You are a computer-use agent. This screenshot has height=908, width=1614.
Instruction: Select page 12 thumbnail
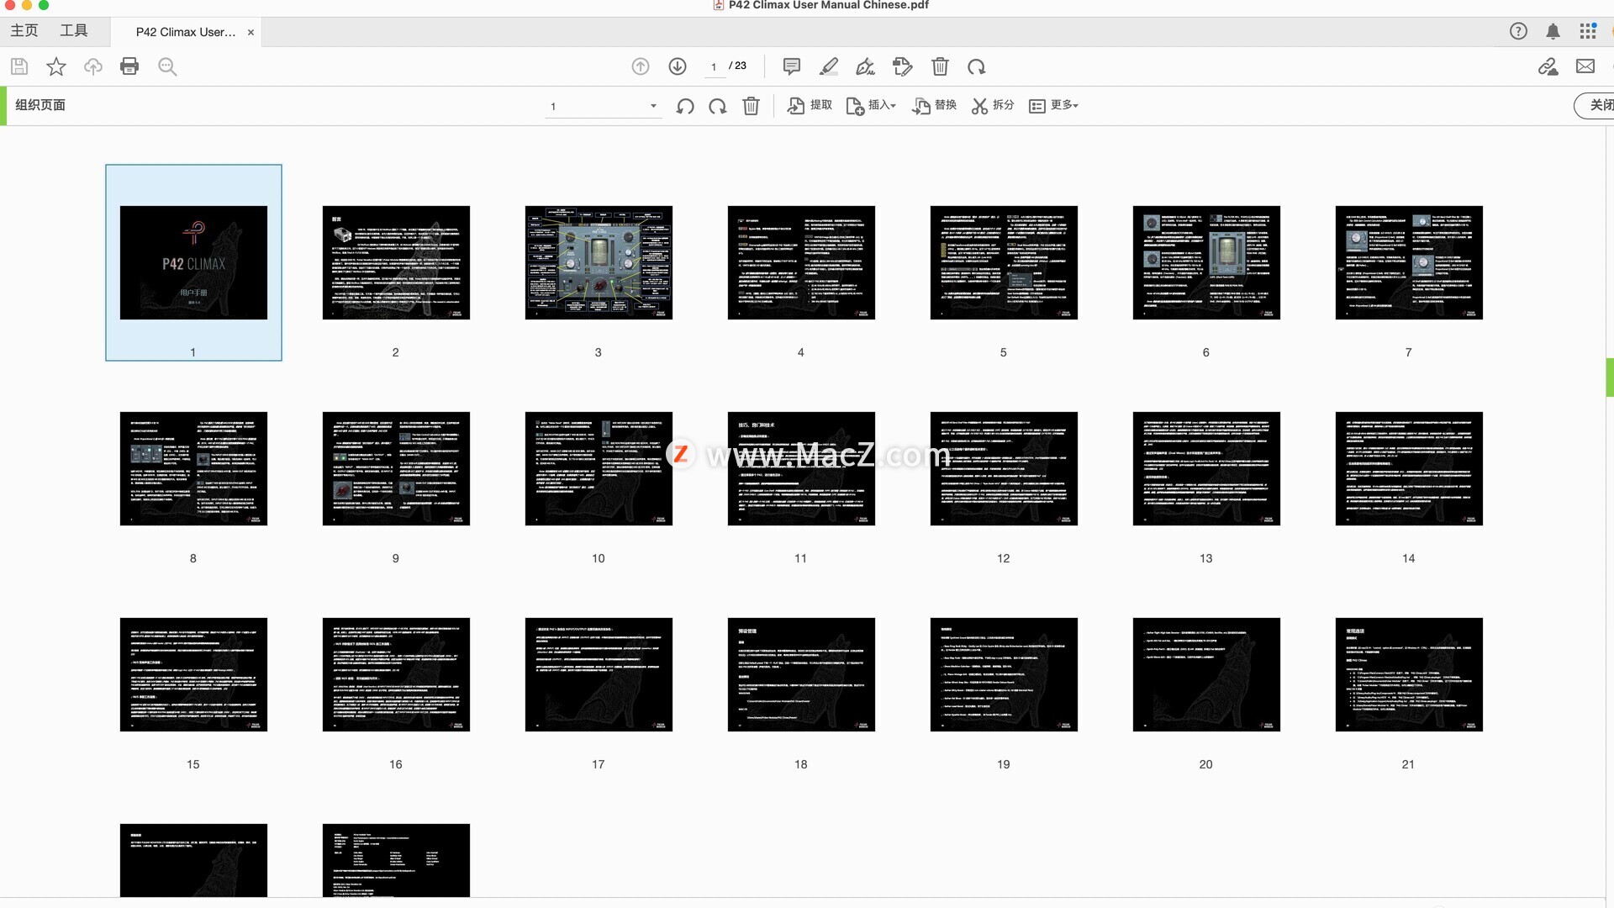tap(1004, 468)
